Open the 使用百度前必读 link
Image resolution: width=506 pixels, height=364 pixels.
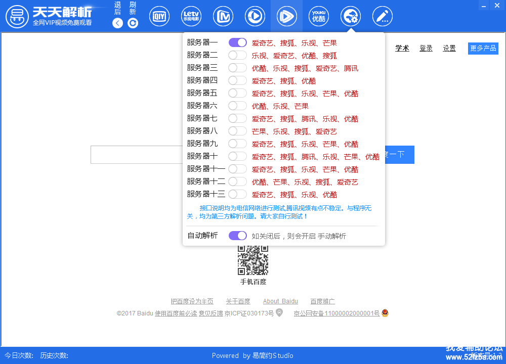pyautogui.click(x=176, y=313)
